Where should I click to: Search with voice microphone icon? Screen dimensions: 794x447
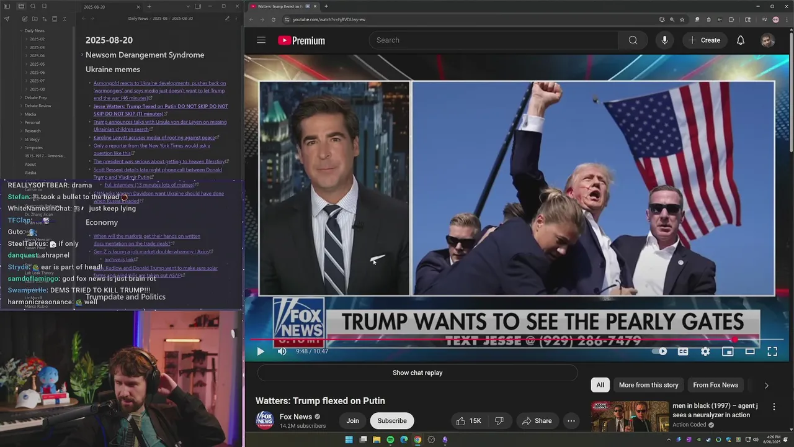pos(664,40)
